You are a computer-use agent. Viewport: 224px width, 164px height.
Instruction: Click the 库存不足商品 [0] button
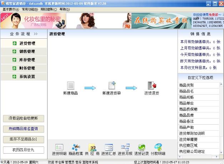coord(24,139)
